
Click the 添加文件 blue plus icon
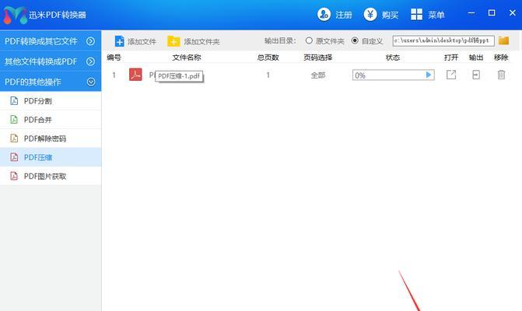click(x=119, y=41)
